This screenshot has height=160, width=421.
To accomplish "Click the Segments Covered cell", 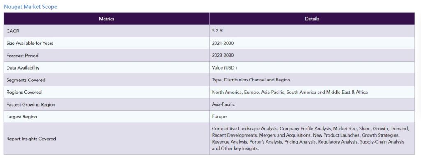I will [106, 80].
